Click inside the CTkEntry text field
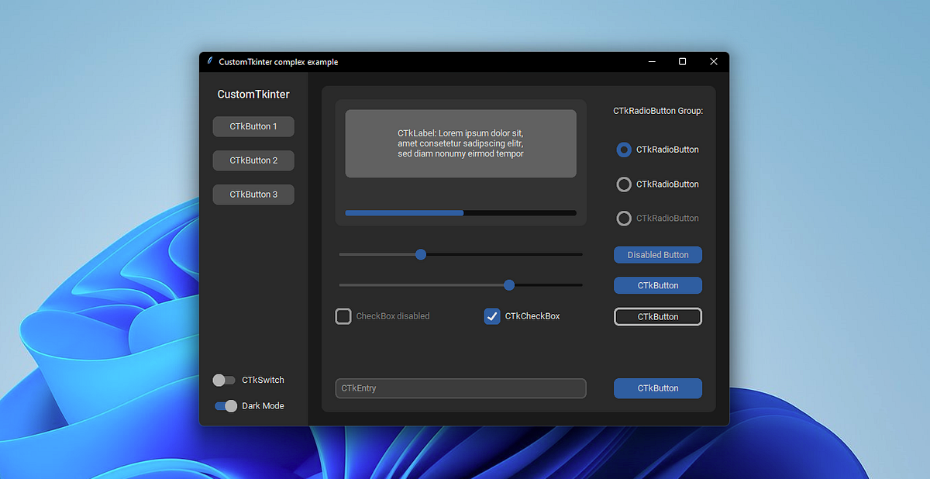 460,388
